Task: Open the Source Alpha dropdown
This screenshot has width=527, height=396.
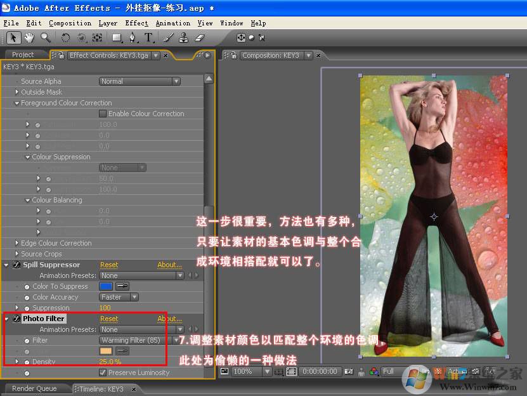Action: pos(140,81)
